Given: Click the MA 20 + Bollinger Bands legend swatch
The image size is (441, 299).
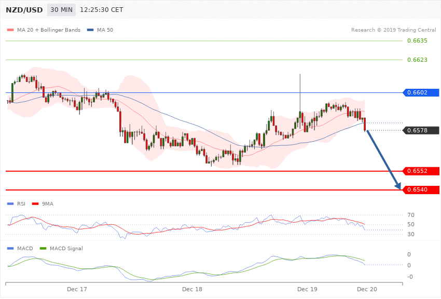Looking at the screenshot, I should pos(10,30).
